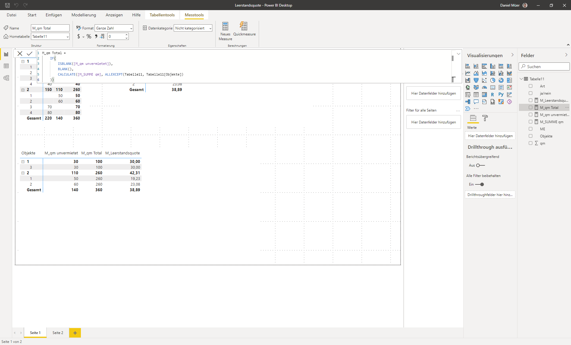
Task: Toggle the Alle Filter beibehalten slider
Action: pyautogui.click(x=480, y=184)
